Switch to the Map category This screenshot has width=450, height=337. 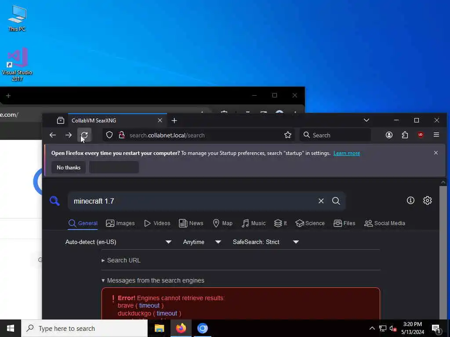(223, 223)
